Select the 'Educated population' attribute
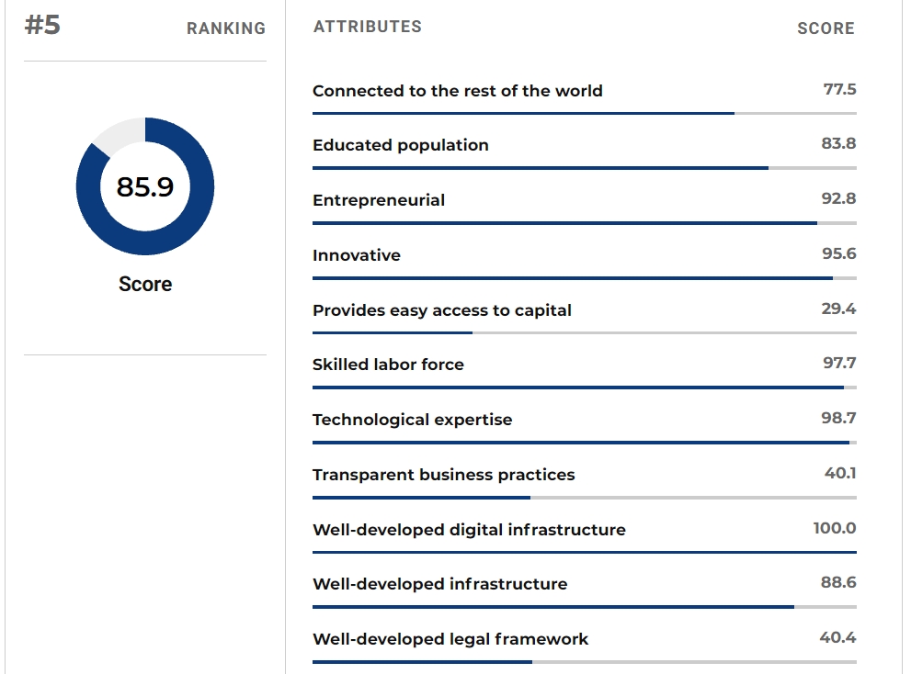911x674 pixels. (x=401, y=145)
